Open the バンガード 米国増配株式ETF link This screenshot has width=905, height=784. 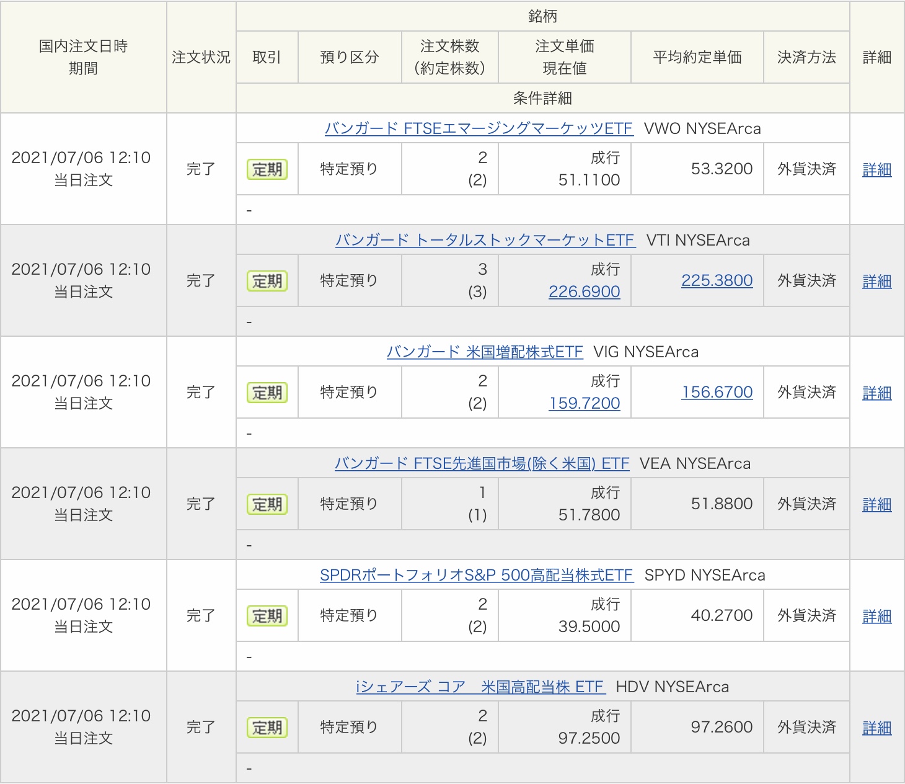tap(485, 352)
